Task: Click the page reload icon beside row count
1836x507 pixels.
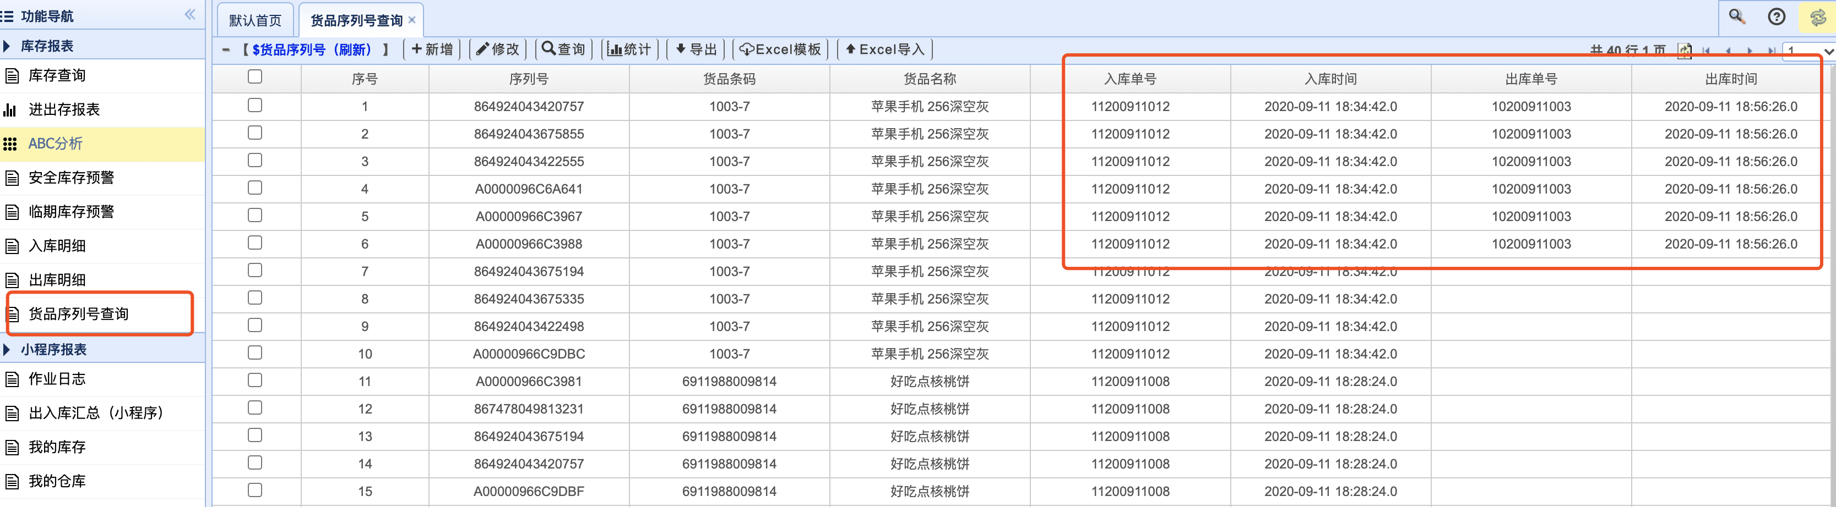Action: tap(1683, 51)
